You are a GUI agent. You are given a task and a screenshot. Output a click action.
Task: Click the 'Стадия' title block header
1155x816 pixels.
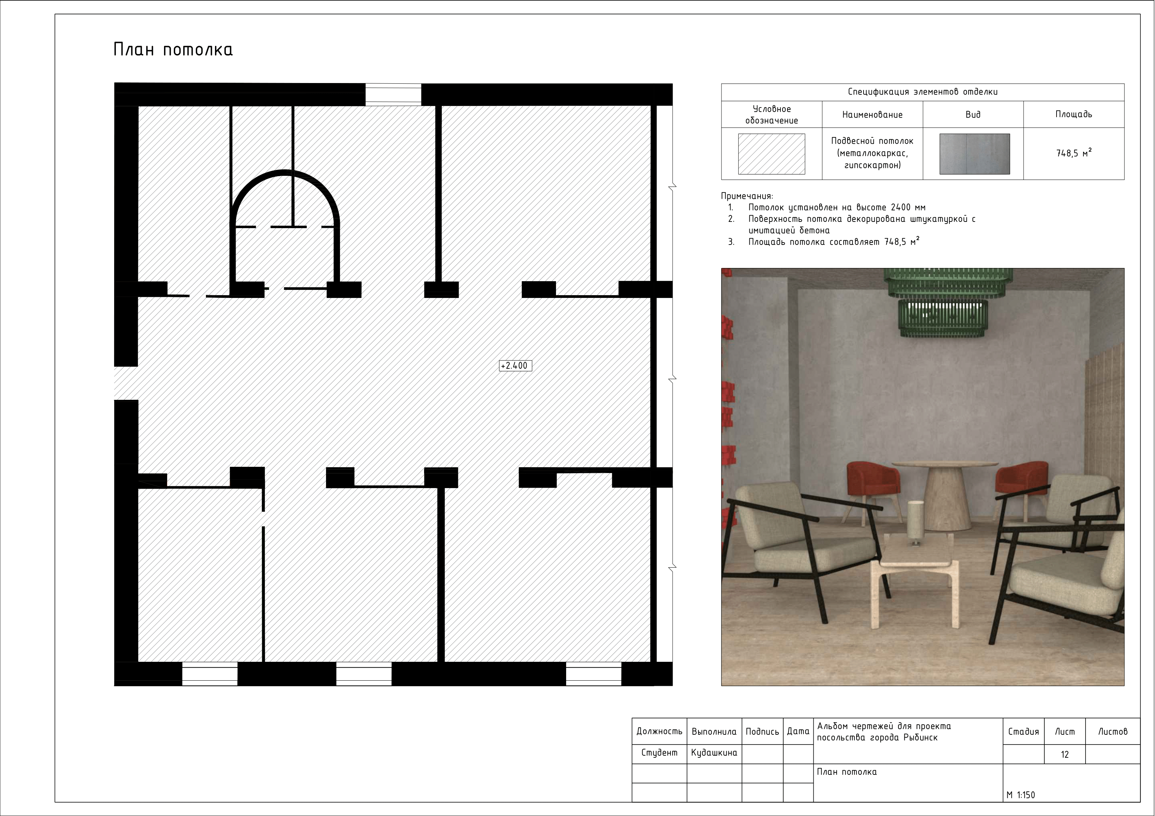tap(1023, 732)
